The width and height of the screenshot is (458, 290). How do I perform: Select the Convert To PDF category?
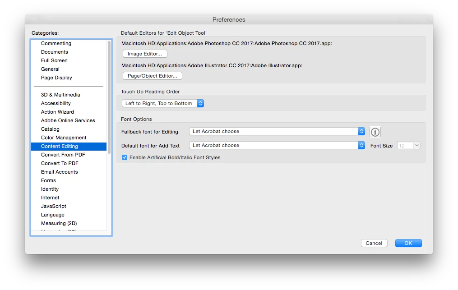pyautogui.click(x=69, y=163)
